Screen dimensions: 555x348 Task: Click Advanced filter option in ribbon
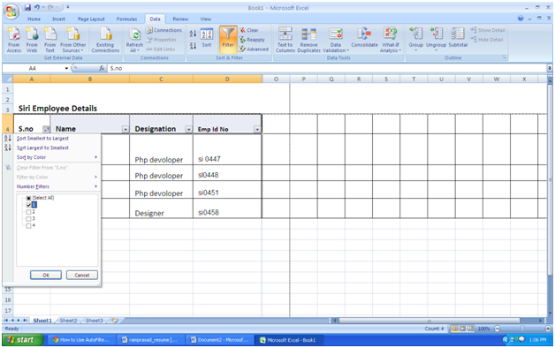pos(255,49)
